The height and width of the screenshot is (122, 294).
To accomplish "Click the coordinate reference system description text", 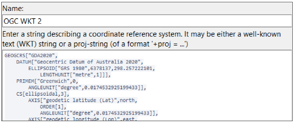I will [142, 39].
